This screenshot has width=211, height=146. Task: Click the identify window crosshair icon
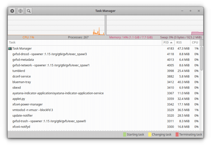click(x=21, y=11)
